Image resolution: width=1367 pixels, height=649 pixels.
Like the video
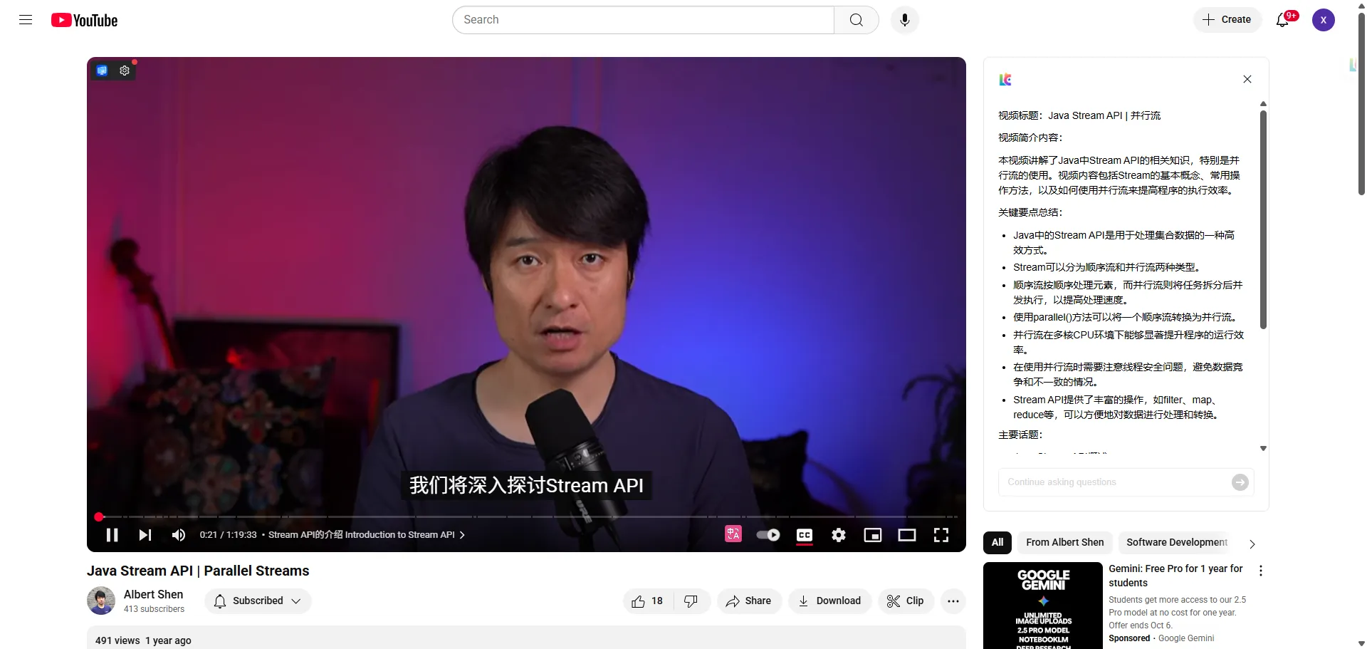[647, 601]
